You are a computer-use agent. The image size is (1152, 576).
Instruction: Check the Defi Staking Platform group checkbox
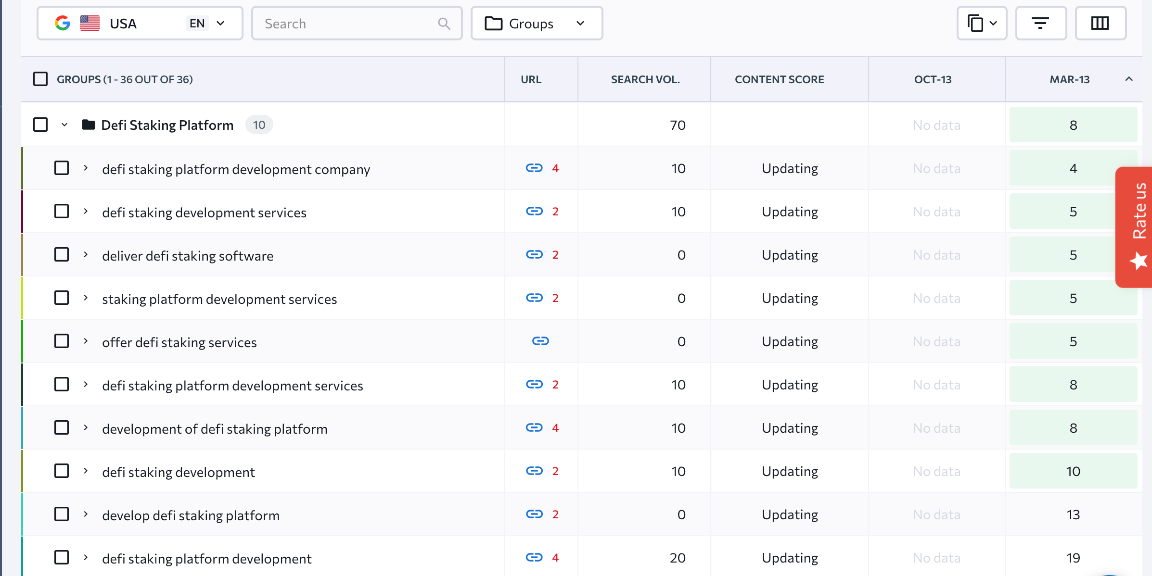[40, 125]
